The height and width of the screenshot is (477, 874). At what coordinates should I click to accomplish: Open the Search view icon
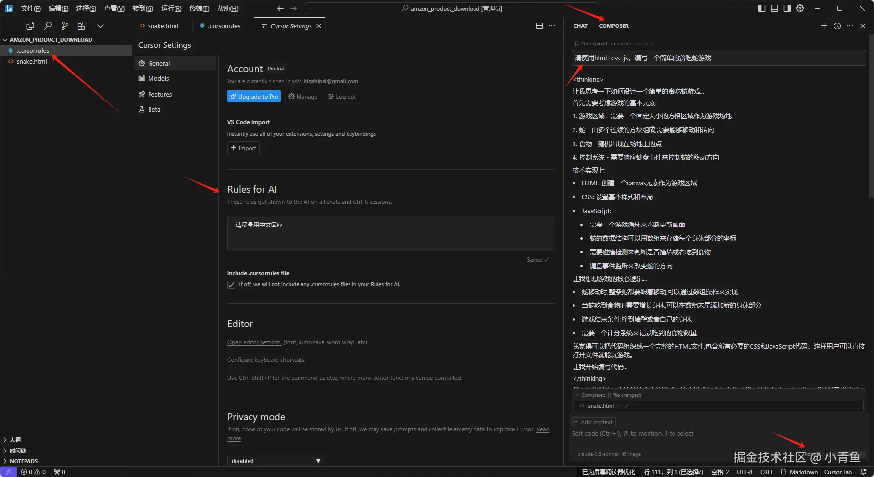coord(48,26)
